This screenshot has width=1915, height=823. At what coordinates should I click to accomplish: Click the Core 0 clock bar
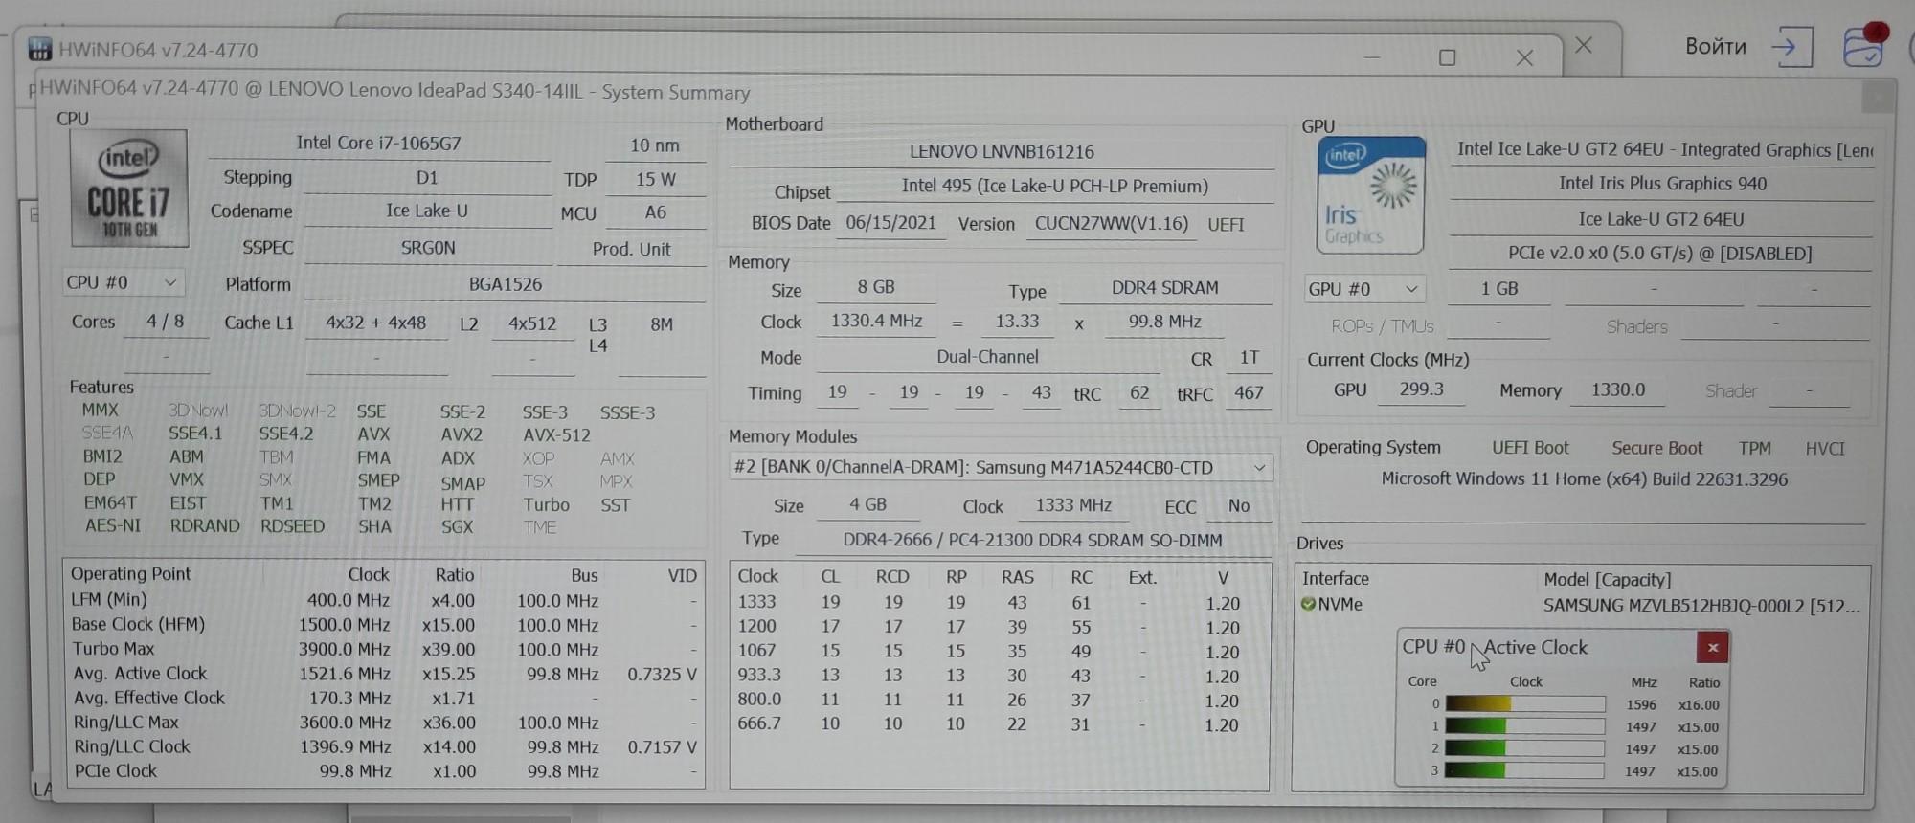[x=1524, y=704]
